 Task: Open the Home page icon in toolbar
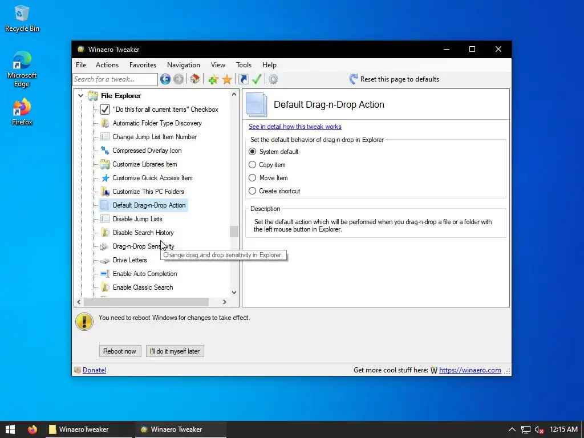click(194, 79)
